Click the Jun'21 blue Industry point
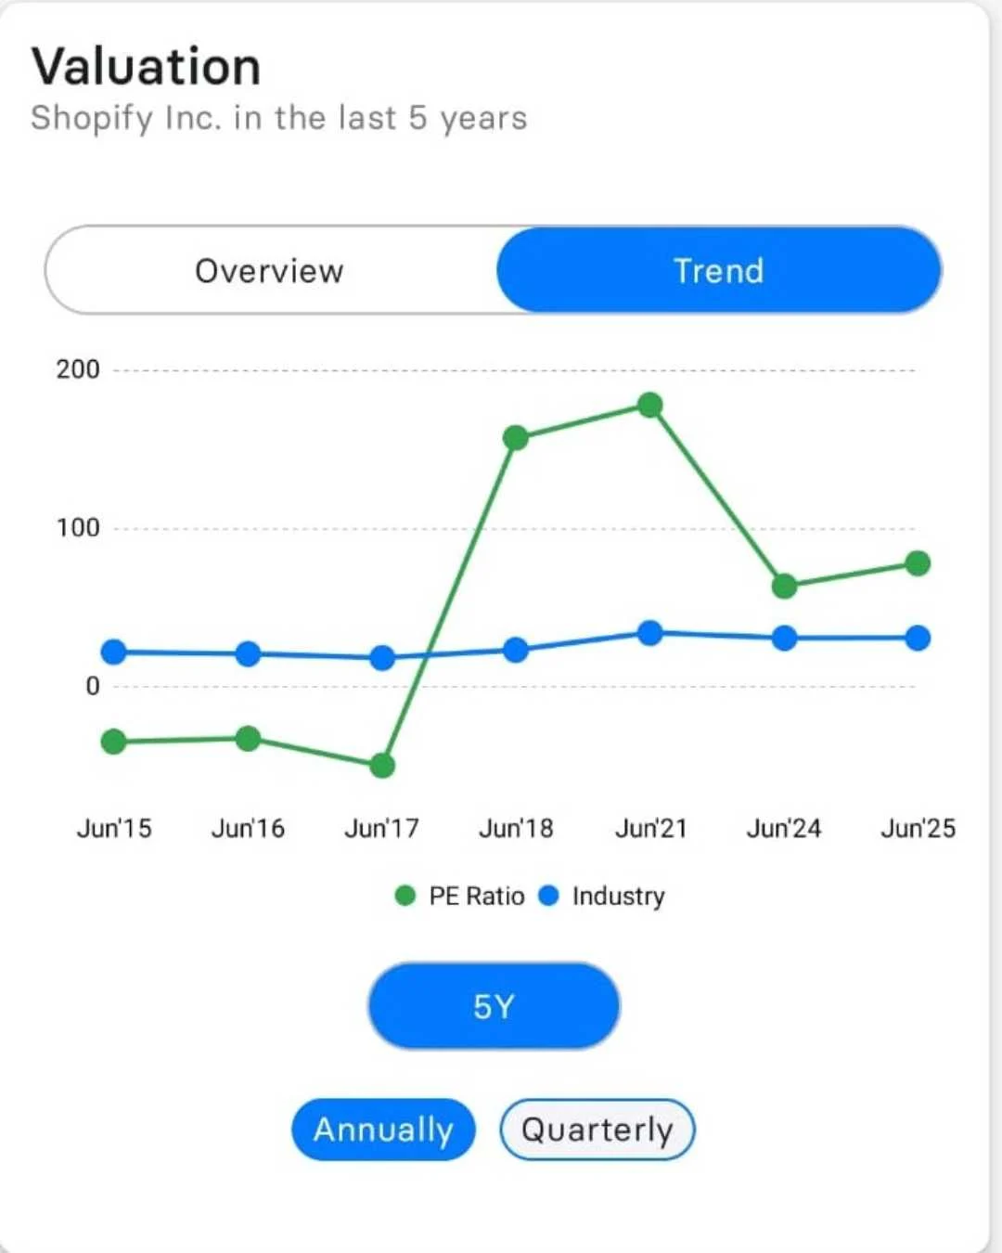1002x1253 pixels. point(650,633)
